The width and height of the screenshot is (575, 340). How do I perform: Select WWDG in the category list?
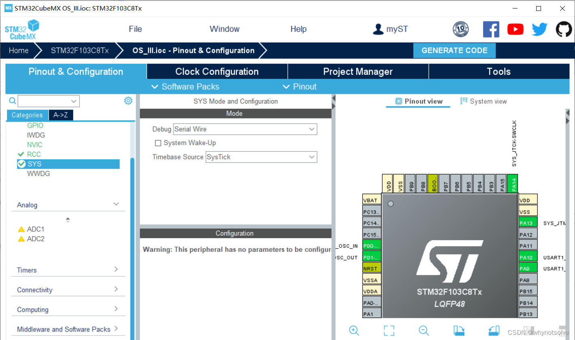pyautogui.click(x=38, y=173)
